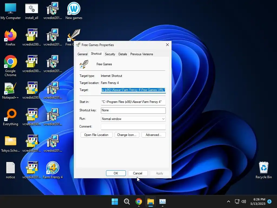
Task: Select the Firefox desktop shortcut
Action: point(11,37)
